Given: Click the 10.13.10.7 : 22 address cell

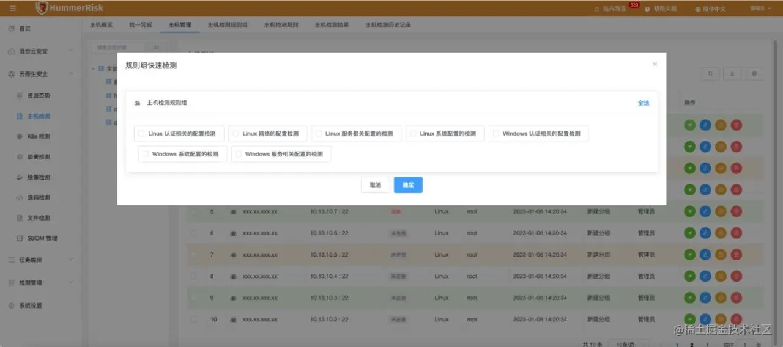Looking at the screenshot, I should click(329, 211).
